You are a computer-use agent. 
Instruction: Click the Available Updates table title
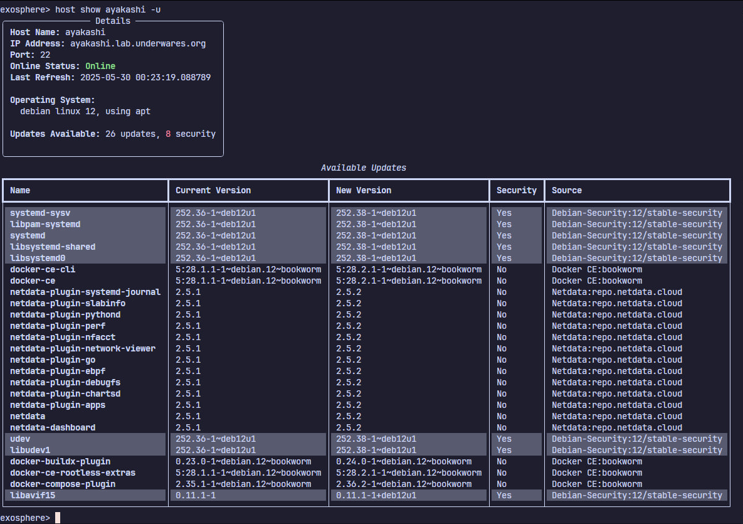[x=364, y=168]
